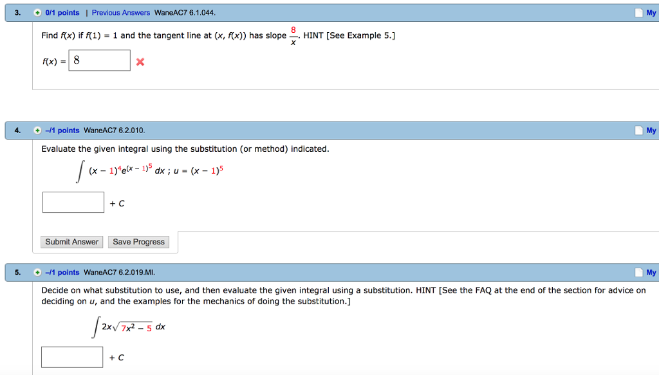Open My Notes for question 4
The height and width of the screenshot is (375, 659).
(652, 130)
